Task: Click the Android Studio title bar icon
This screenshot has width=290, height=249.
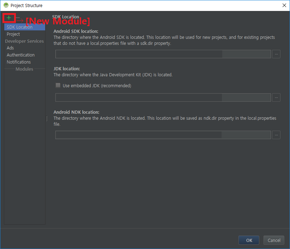Action: point(6,5)
